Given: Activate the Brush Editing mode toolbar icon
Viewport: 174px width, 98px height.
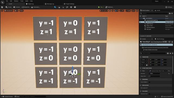Looking at the screenshot, I should pyautogui.click(x=75, y=7).
